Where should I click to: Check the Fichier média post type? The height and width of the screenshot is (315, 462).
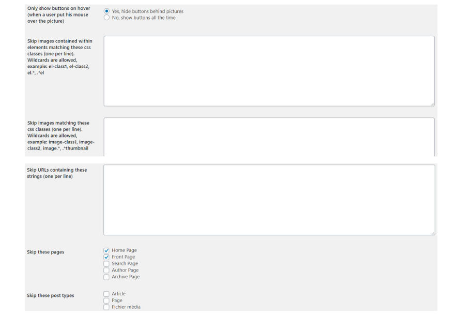pos(106,307)
